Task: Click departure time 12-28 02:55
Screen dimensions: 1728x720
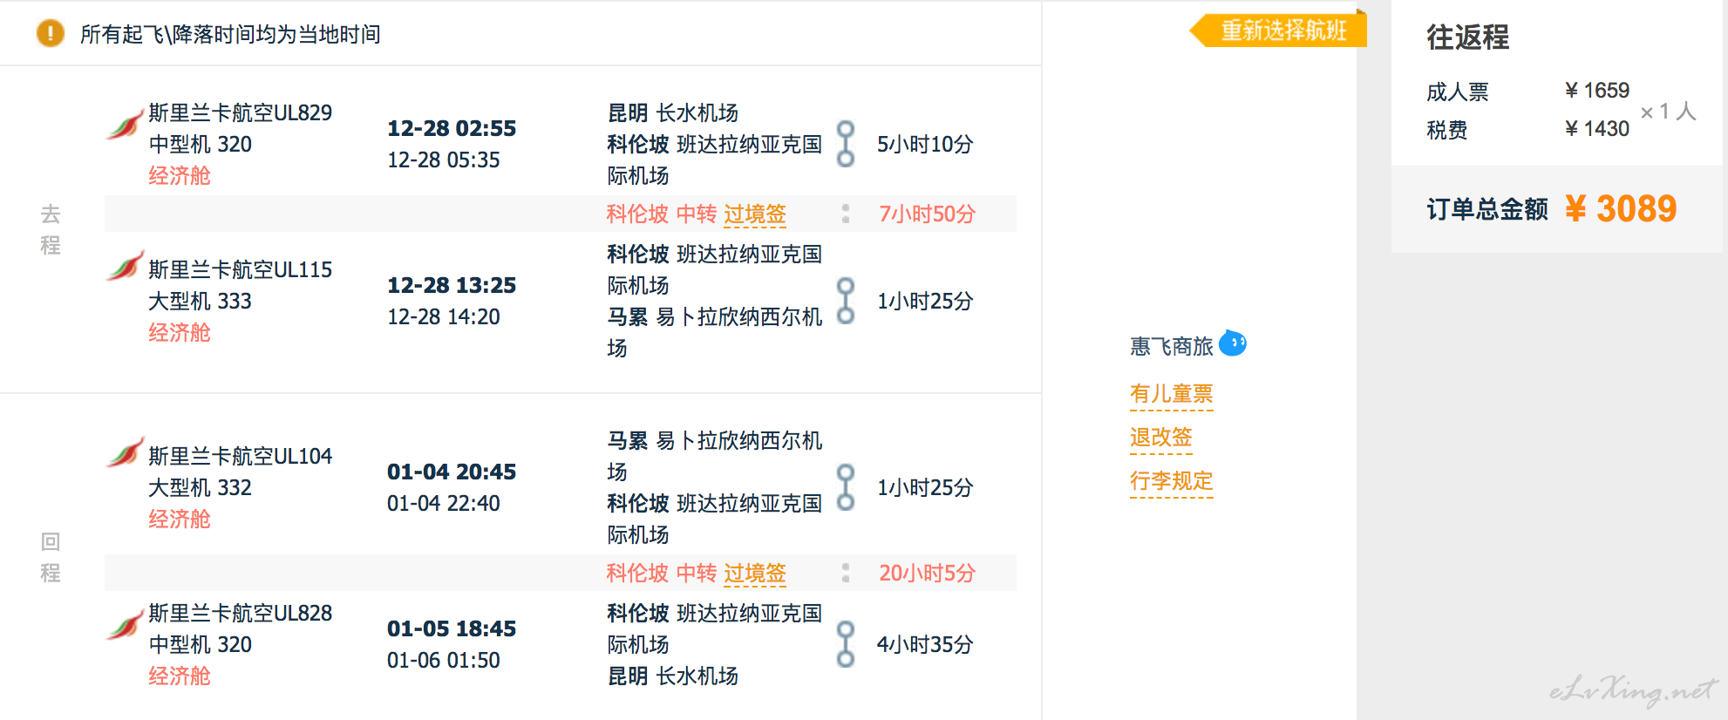Action: (x=452, y=128)
